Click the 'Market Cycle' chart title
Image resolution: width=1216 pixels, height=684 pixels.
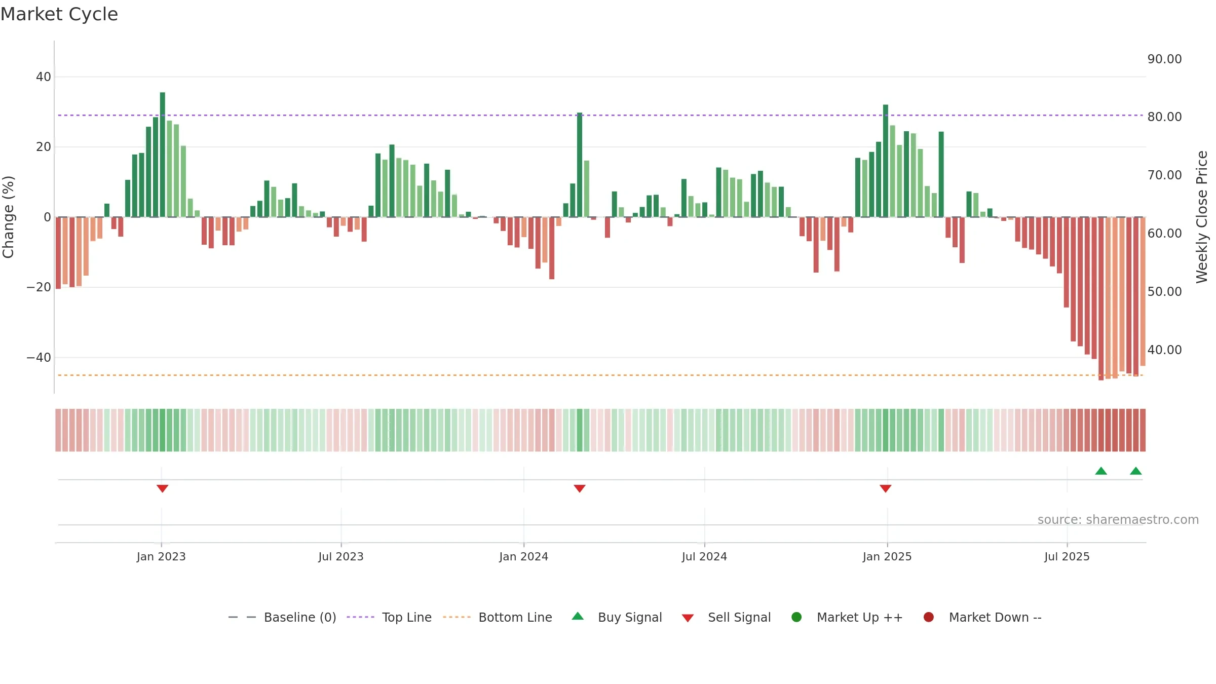59,14
